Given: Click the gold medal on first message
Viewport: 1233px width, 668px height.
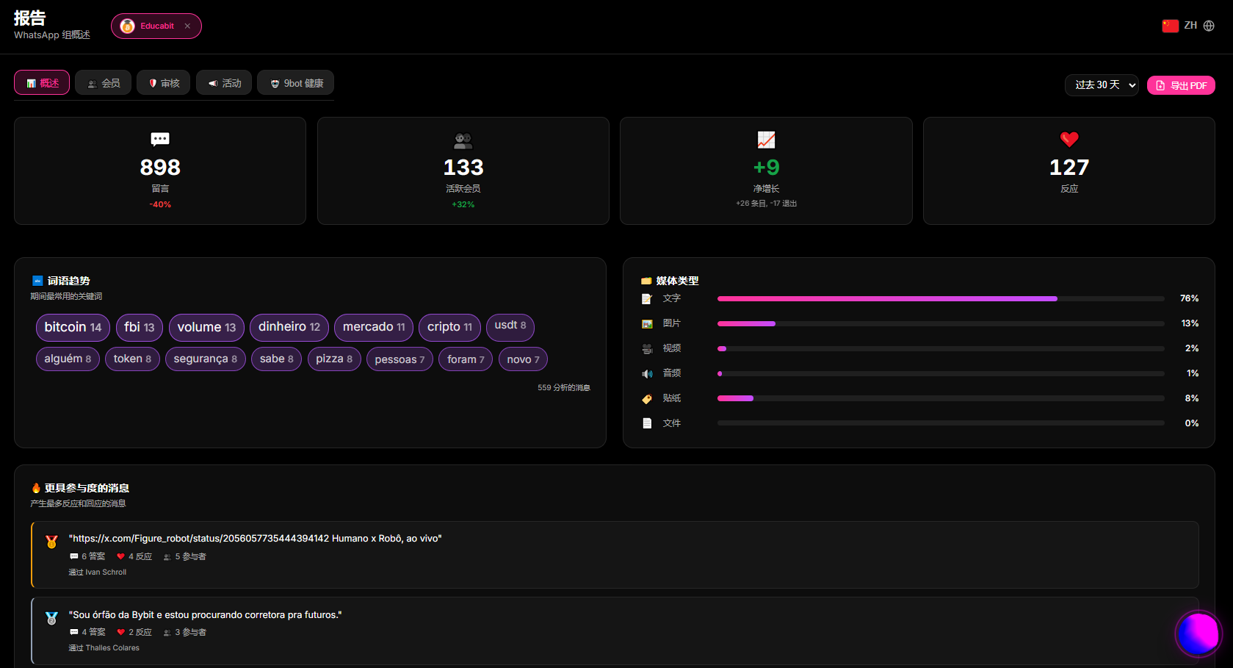Looking at the screenshot, I should click(x=51, y=542).
